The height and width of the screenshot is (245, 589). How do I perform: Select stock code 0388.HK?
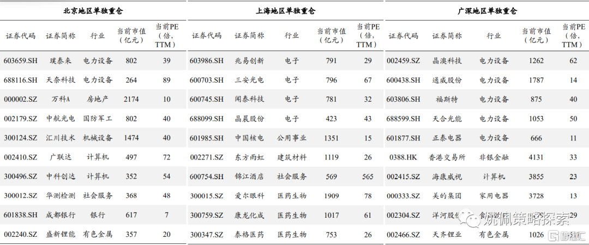coord(404,157)
